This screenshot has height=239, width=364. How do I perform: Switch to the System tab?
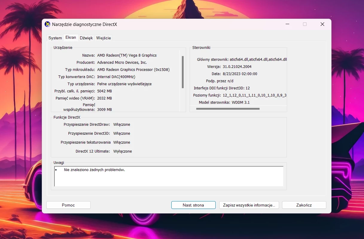(x=55, y=38)
